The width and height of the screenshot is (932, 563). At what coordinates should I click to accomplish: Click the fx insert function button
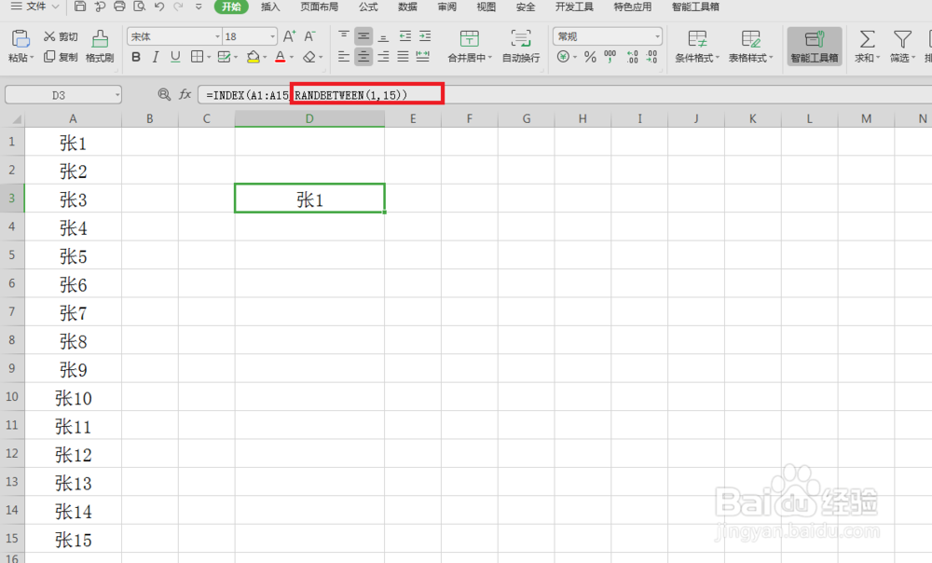tap(185, 94)
